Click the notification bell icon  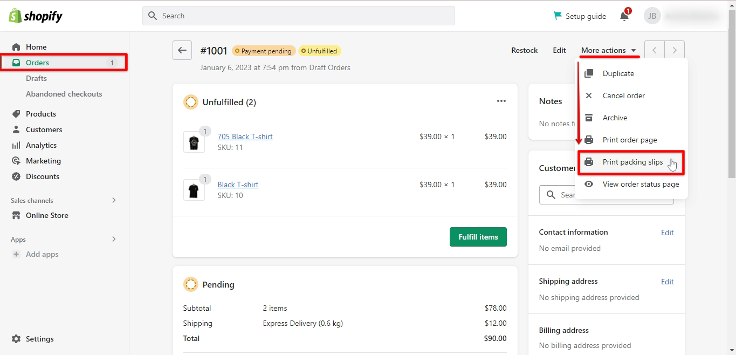[624, 16]
